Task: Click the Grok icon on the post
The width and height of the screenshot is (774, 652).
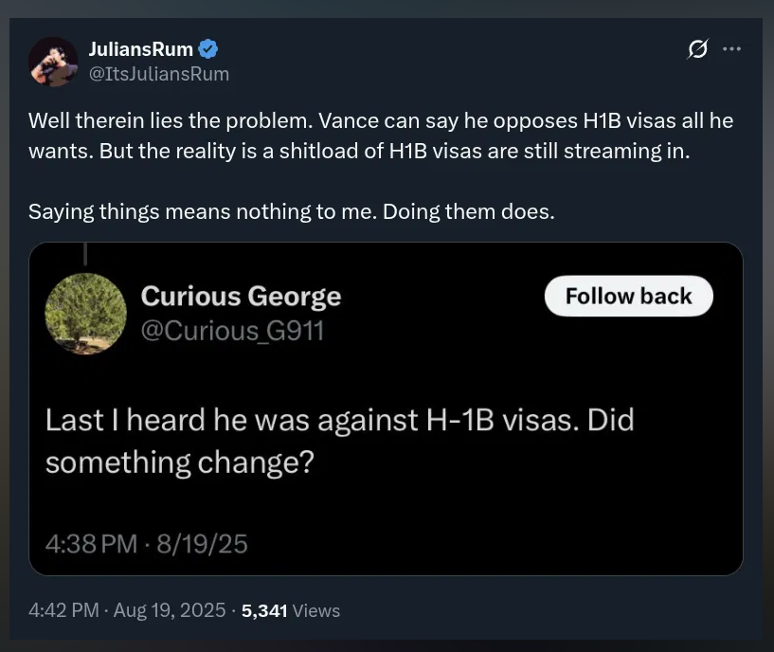Action: click(x=697, y=49)
